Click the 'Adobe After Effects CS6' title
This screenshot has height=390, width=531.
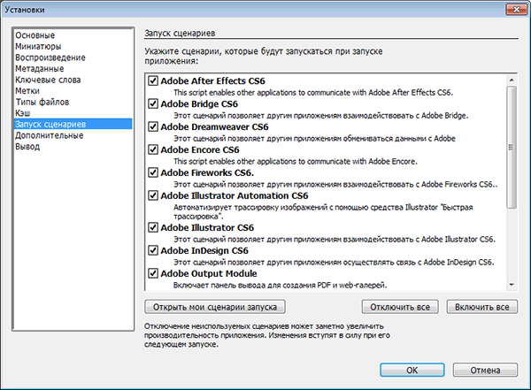click(x=212, y=80)
